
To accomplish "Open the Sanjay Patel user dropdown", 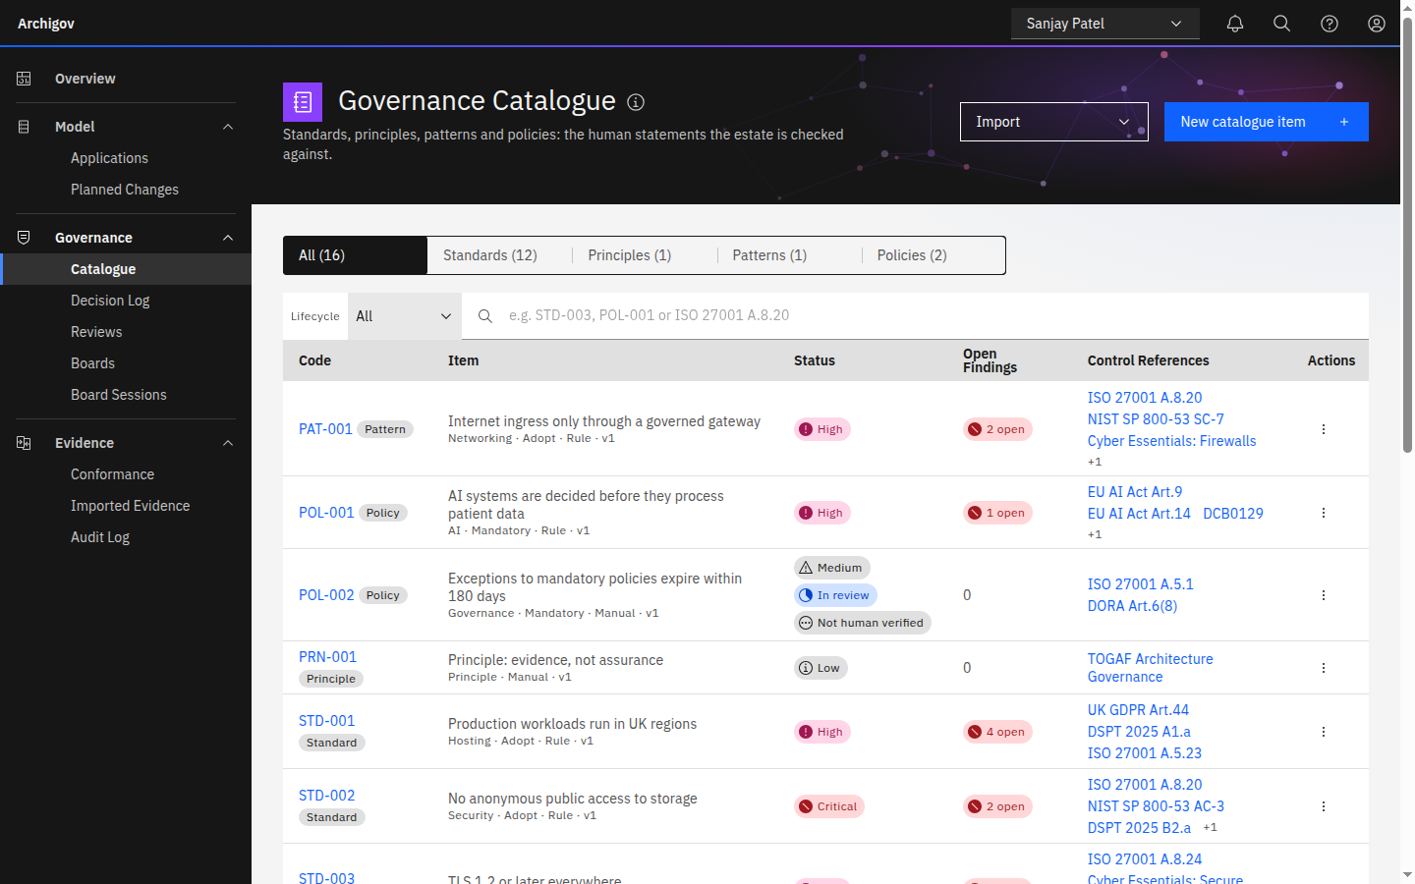I will click(1105, 24).
